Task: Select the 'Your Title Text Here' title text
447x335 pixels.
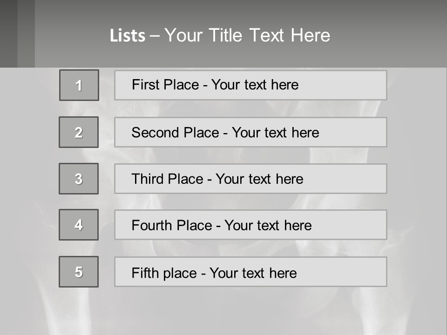Action: click(x=247, y=35)
